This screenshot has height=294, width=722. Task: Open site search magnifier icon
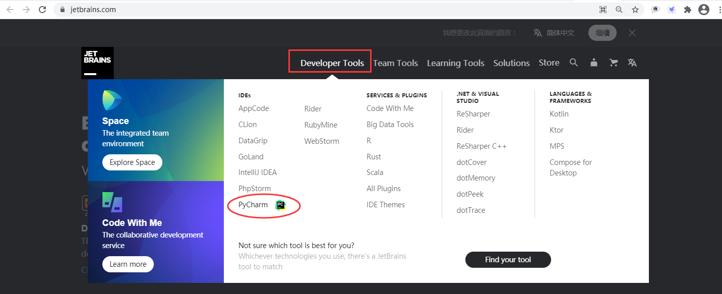pos(574,63)
